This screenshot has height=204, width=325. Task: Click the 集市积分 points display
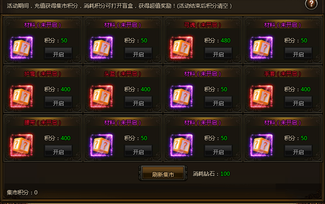pyautogui.click(x=22, y=193)
